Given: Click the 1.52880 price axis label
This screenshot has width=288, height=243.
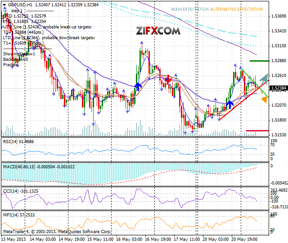Looking at the screenshot, I should pyautogui.click(x=279, y=61).
